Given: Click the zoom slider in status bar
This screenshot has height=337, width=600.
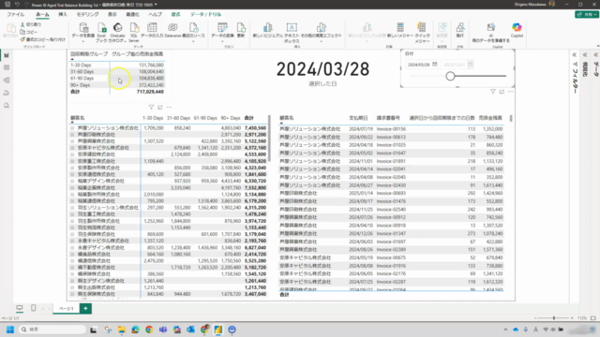Looking at the screenshot, I should [554, 318].
